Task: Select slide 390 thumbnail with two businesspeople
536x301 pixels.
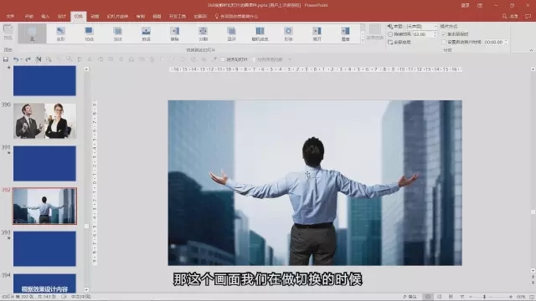Action: pyautogui.click(x=44, y=120)
